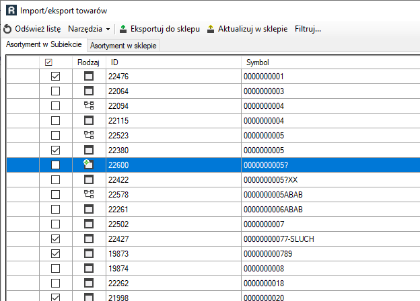The width and height of the screenshot is (420, 301).
Task: Click the Odśwież listę button
Action: click(x=32, y=29)
